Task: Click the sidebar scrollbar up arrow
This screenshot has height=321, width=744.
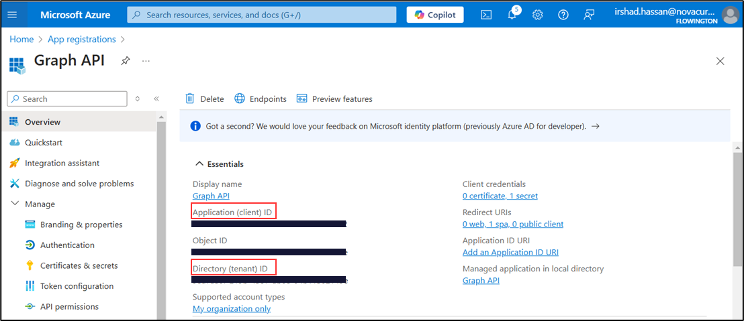Action: (161, 117)
